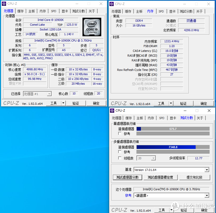216x213 pixels.
Task: Expand the 工具 arrow in memory window
Action: click(x=171, y=103)
